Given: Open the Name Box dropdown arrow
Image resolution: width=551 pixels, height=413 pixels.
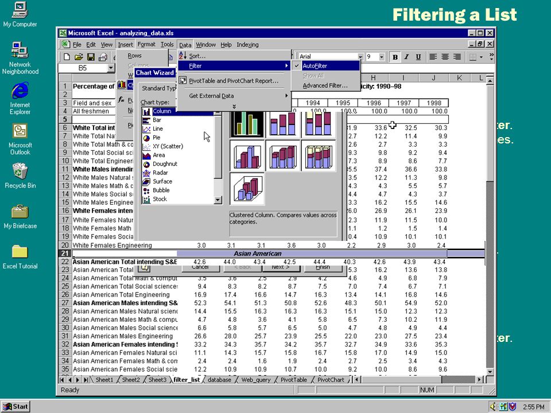Looking at the screenshot, I should (111, 68).
